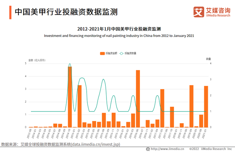235x152 pixels.
Task: Click the 2014-10 orange bar
Action: 70,97
